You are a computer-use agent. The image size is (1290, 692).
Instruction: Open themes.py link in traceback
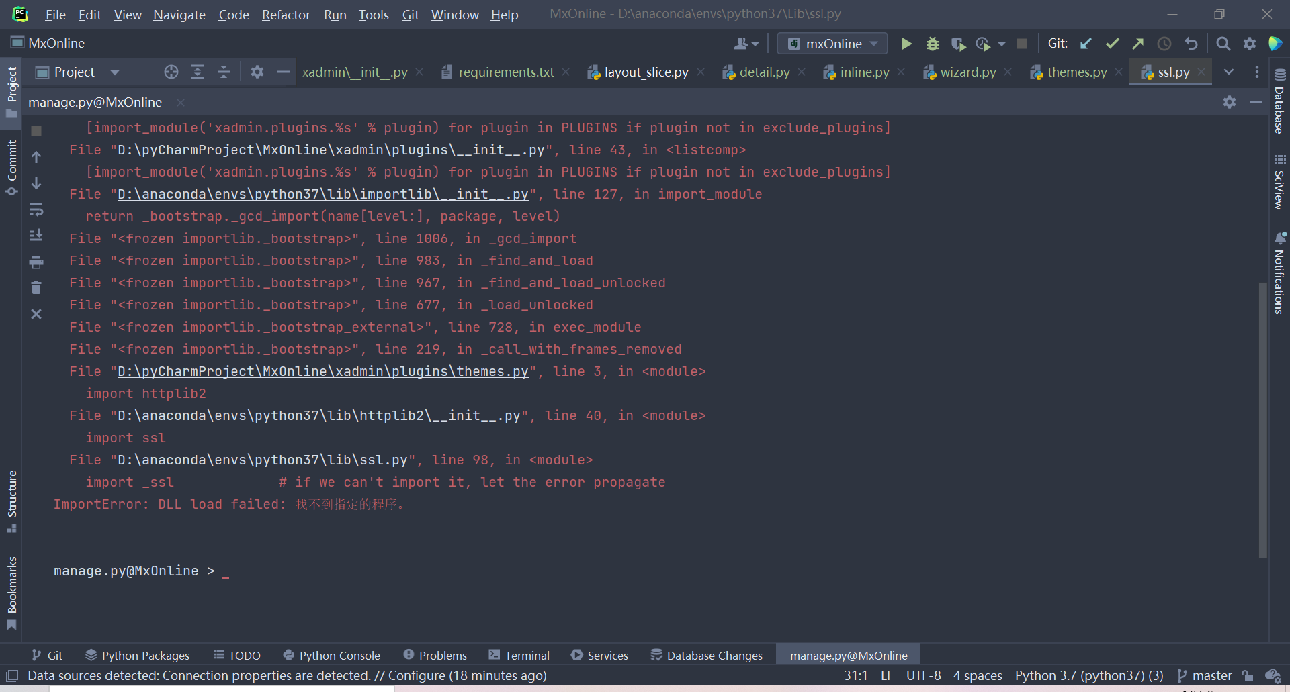(x=323, y=371)
